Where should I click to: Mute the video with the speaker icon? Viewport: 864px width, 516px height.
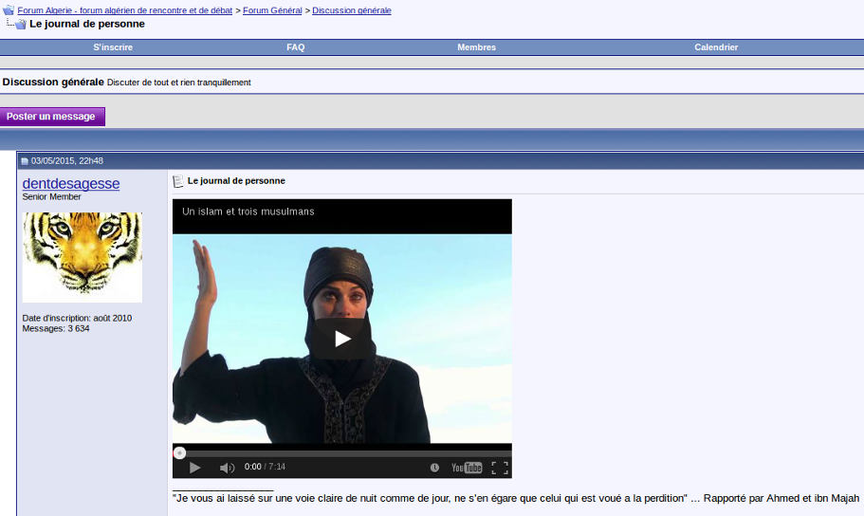[227, 468]
